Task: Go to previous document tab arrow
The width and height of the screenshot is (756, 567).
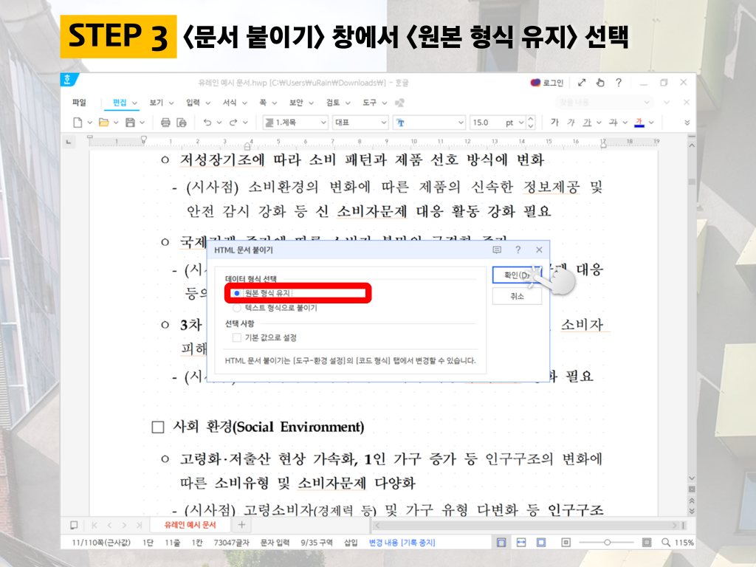Action: tap(109, 525)
